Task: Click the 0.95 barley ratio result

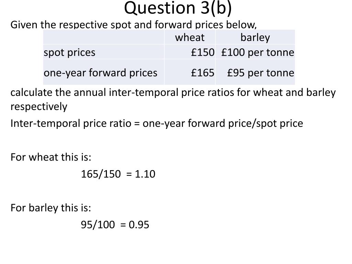Action: [139, 225]
